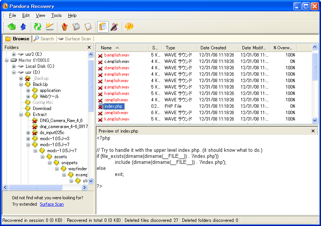Click folder tree horizontal scroll left arrow

[x=6, y=187]
